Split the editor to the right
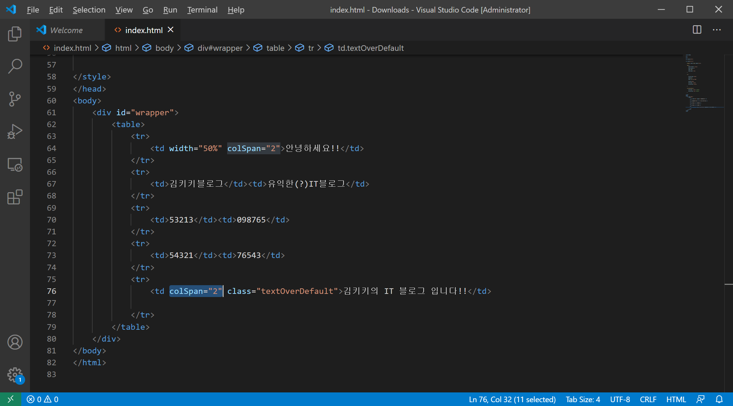The height and width of the screenshot is (406, 733). click(x=697, y=30)
